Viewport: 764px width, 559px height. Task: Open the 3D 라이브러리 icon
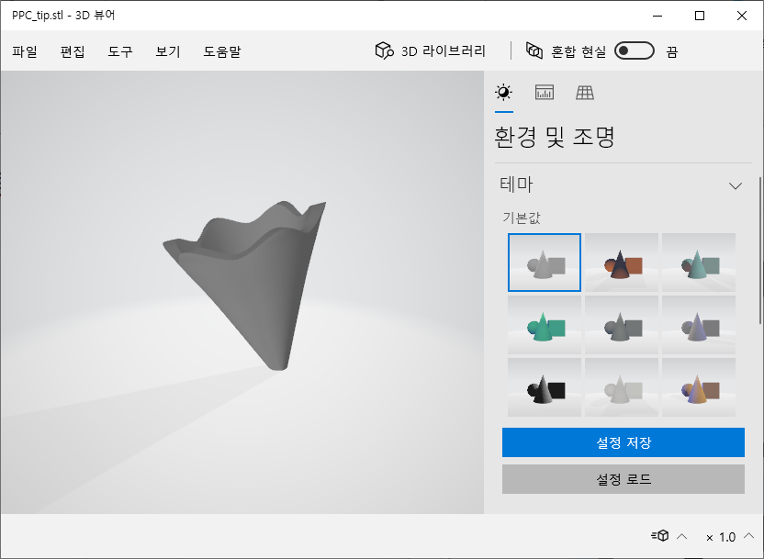pyautogui.click(x=384, y=50)
